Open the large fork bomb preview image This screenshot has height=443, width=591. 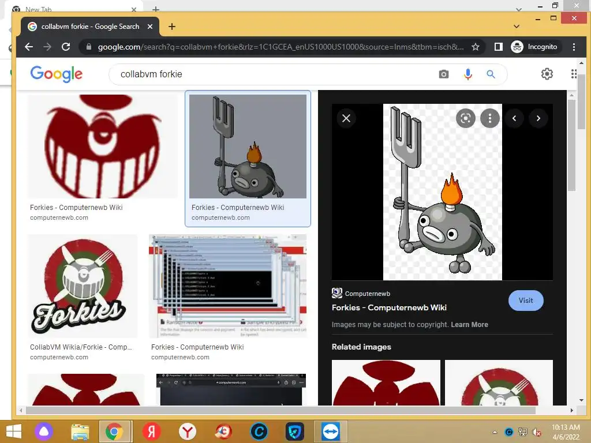443,192
